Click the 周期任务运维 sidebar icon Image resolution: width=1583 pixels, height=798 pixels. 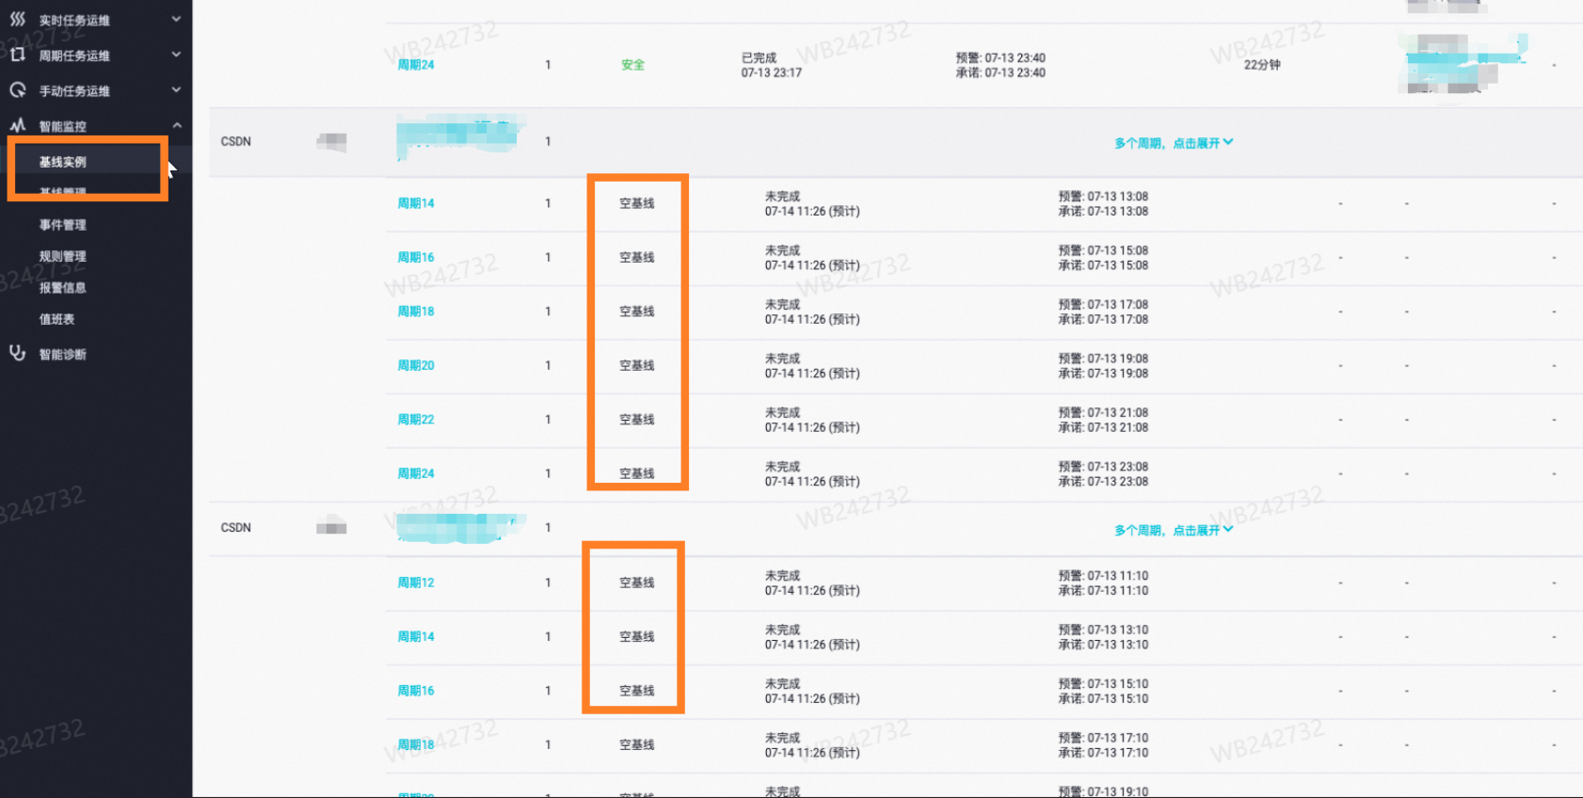point(17,55)
